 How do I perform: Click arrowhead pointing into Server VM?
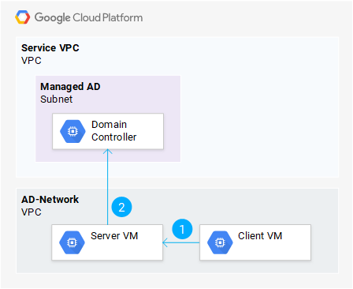pos(165,242)
